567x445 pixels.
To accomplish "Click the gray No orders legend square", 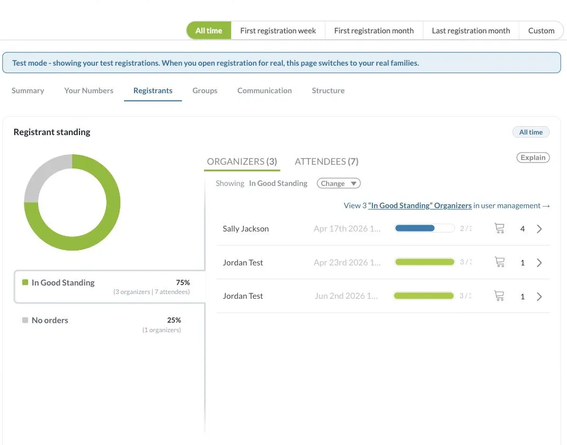I will (25, 320).
